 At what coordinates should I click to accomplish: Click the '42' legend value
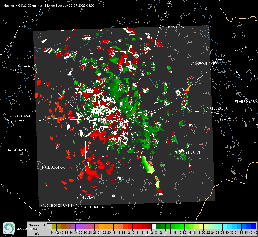coord(256,233)
